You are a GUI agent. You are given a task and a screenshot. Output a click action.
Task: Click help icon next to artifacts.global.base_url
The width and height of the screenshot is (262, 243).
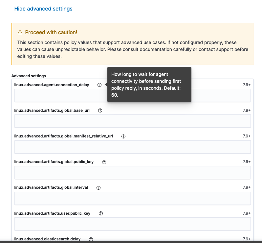coord(100,110)
